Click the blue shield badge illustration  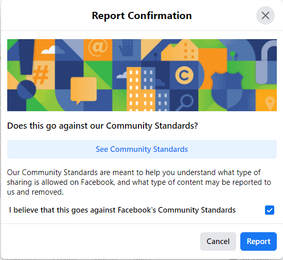227,91
